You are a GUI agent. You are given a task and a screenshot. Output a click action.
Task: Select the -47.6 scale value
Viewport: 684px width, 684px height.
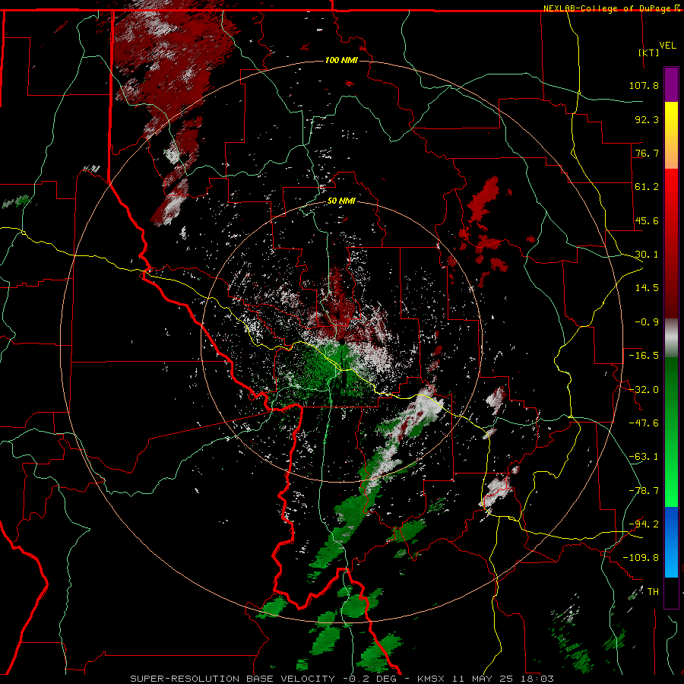644,423
